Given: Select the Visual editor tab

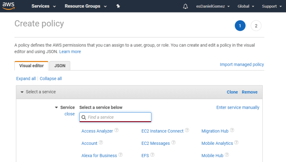Looking at the screenshot, I should pyautogui.click(x=31, y=66).
